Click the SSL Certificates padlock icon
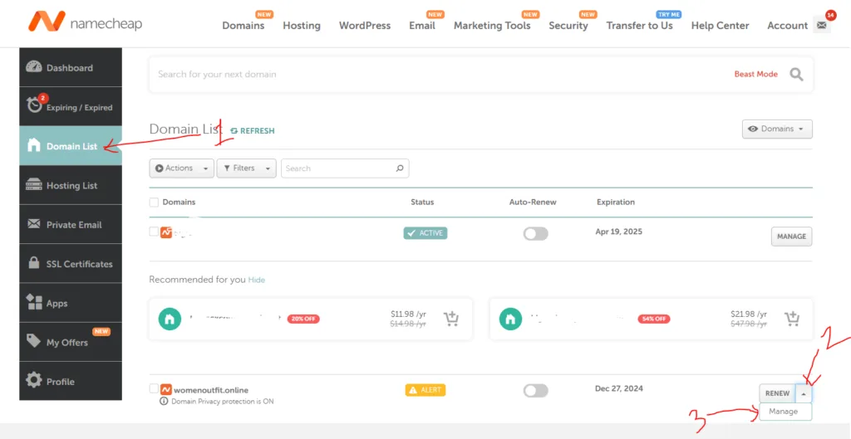The width and height of the screenshot is (851, 439). tap(33, 263)
